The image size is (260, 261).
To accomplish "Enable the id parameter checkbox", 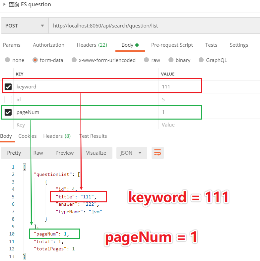I will pyautogui.click(x=8, y=99).
